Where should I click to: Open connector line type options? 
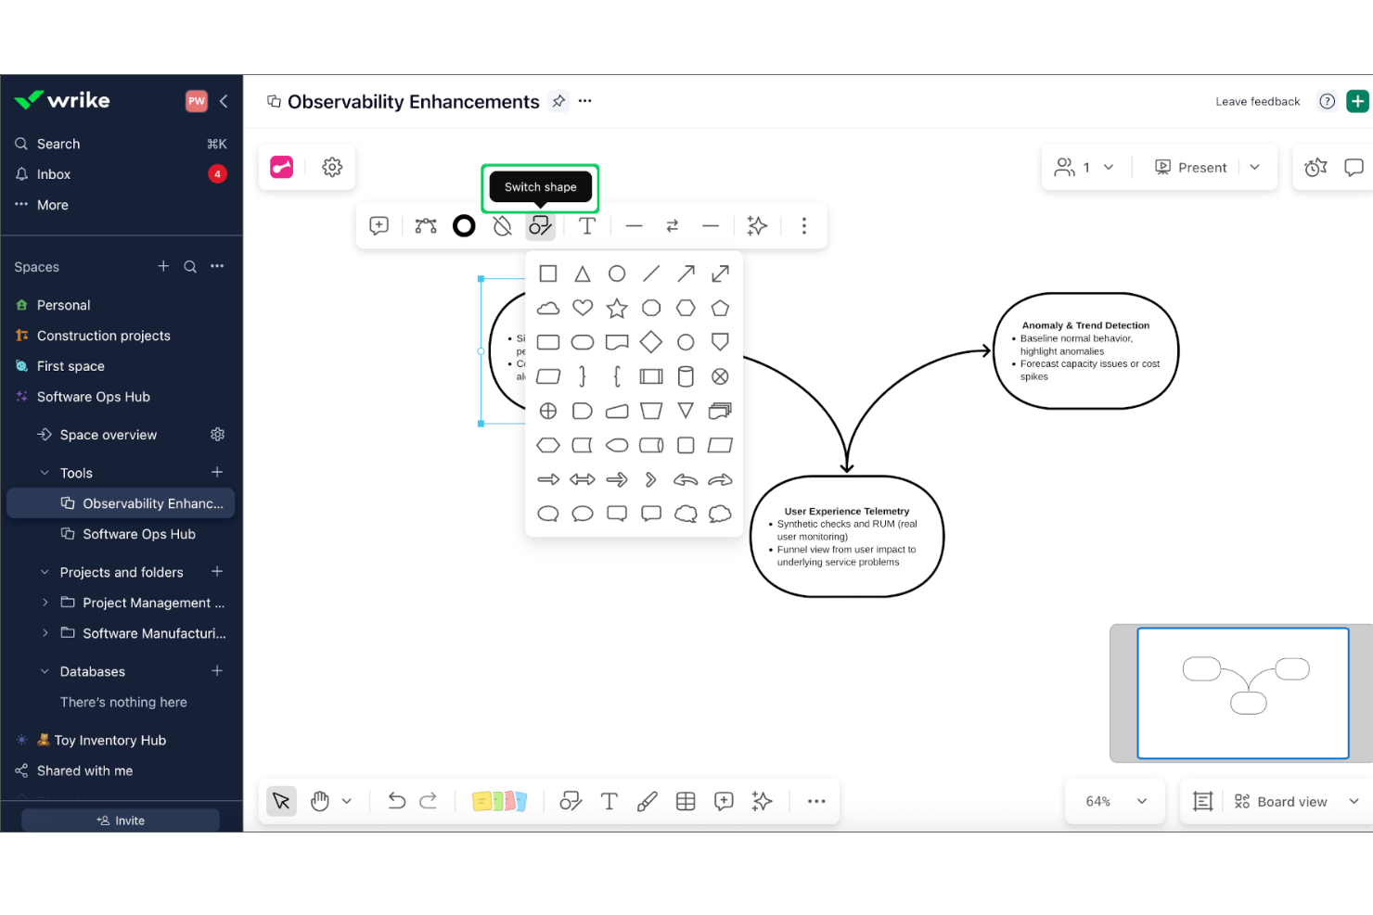click(x=426, y=225)
